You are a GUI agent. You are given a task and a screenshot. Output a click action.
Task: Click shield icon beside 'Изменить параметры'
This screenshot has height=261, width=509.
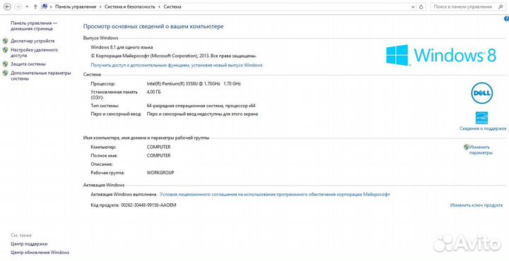coord(466,147)
